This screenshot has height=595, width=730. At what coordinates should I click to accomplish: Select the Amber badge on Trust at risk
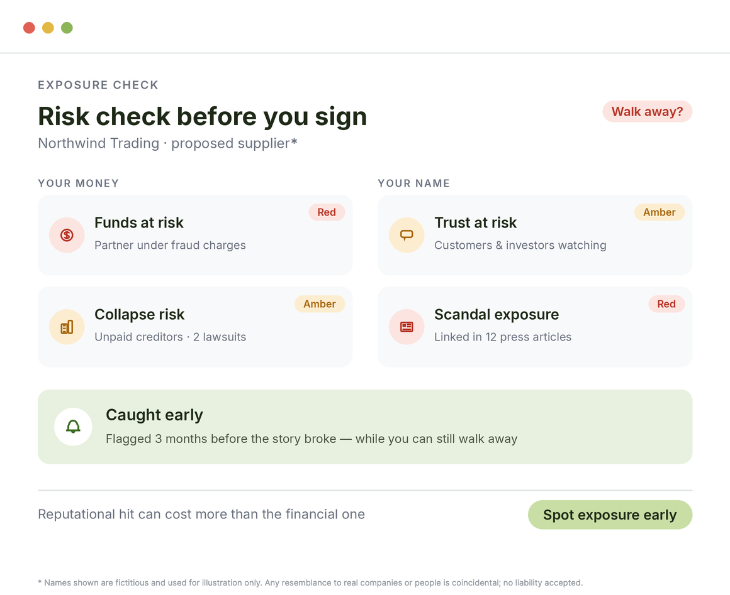[x=660, y=212]
